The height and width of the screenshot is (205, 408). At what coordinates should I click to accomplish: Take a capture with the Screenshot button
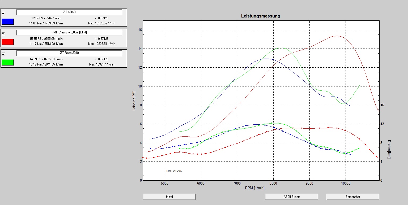(x=352, y=197)
